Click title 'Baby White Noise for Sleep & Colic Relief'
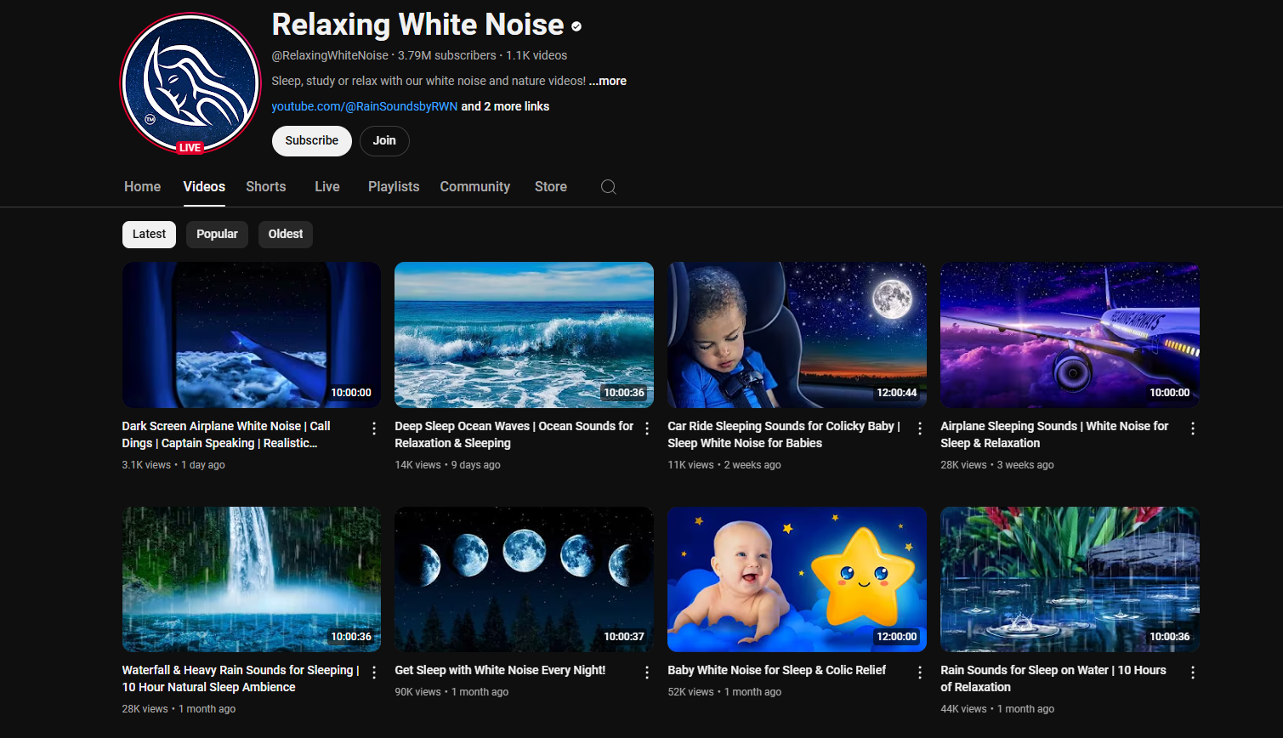This screenshot has height=738, width=1283. tap(777, 670)
